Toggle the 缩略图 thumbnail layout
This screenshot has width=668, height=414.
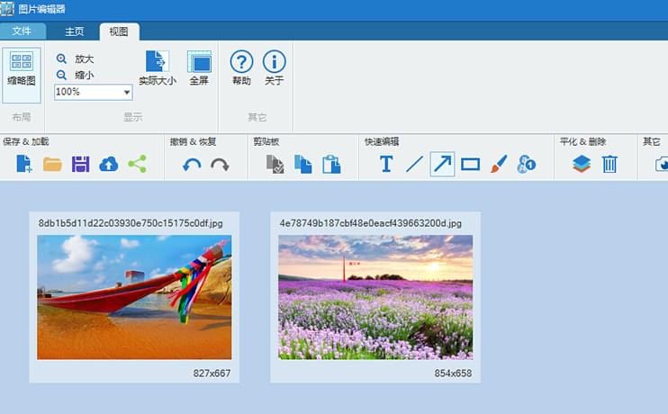tap(21, 68)
